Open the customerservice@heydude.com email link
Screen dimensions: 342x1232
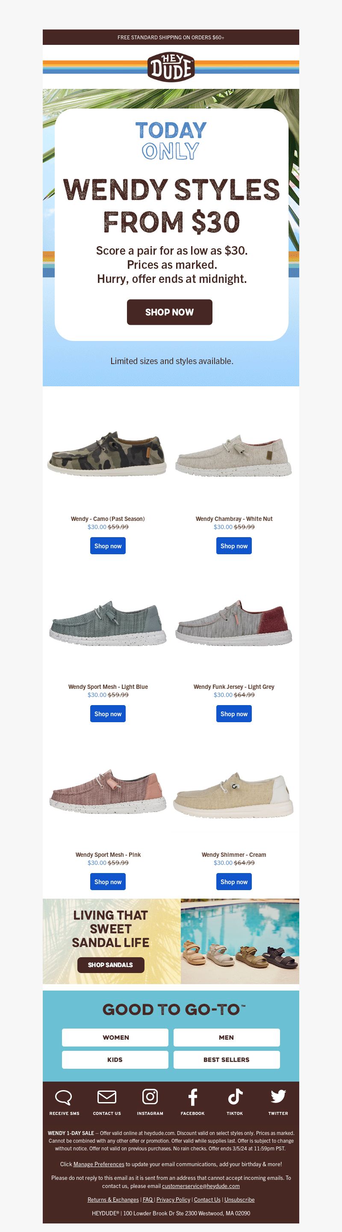click(x=200, y=1185)
